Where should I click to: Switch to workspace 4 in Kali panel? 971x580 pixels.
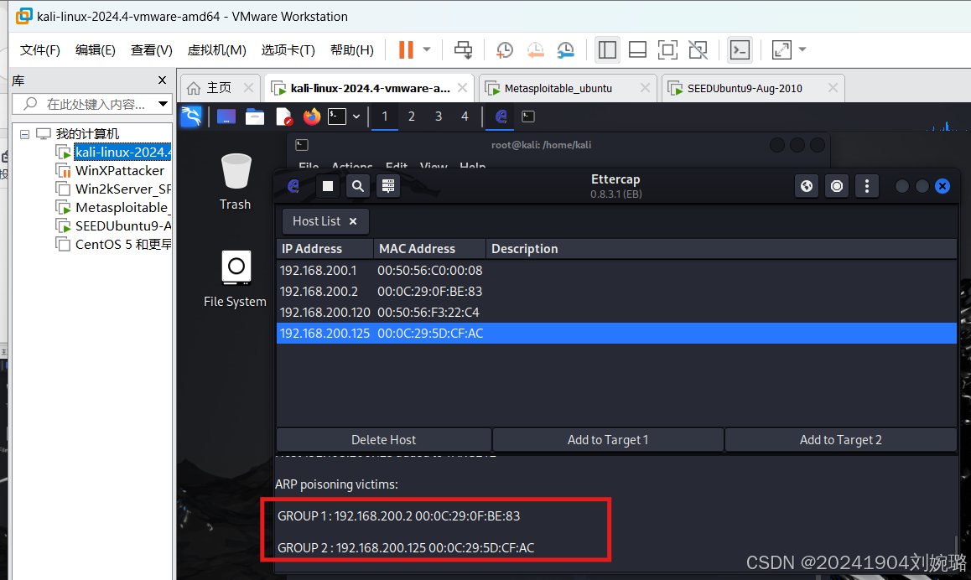coord(465,117)
